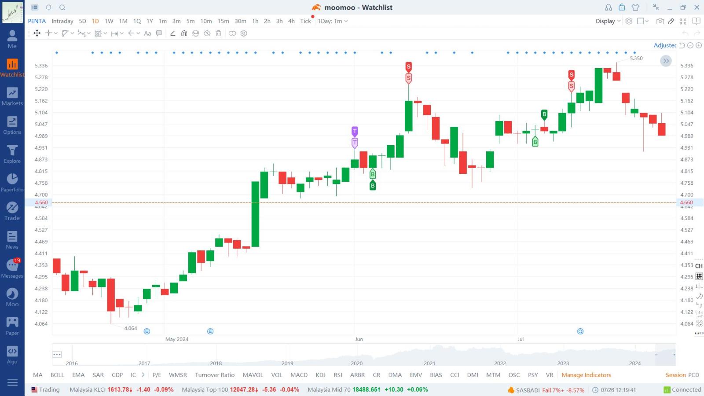The width and height of the screenshot is (704, 396).
Task: Switch to Tick timeframe
Action: [x=305, y=21]
